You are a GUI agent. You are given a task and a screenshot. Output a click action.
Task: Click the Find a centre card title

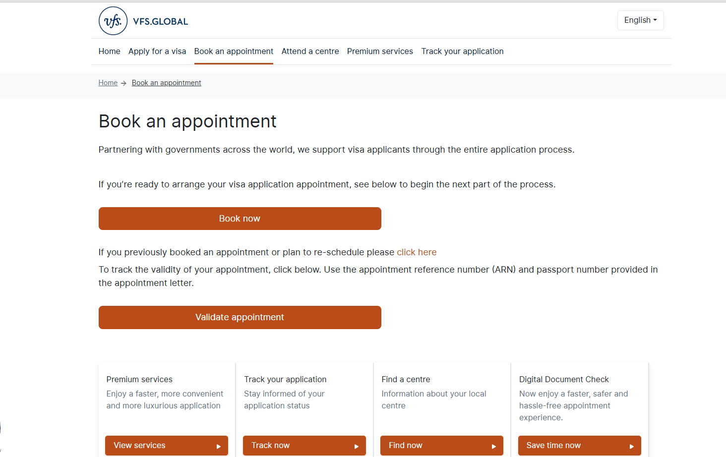coord(406,379)
